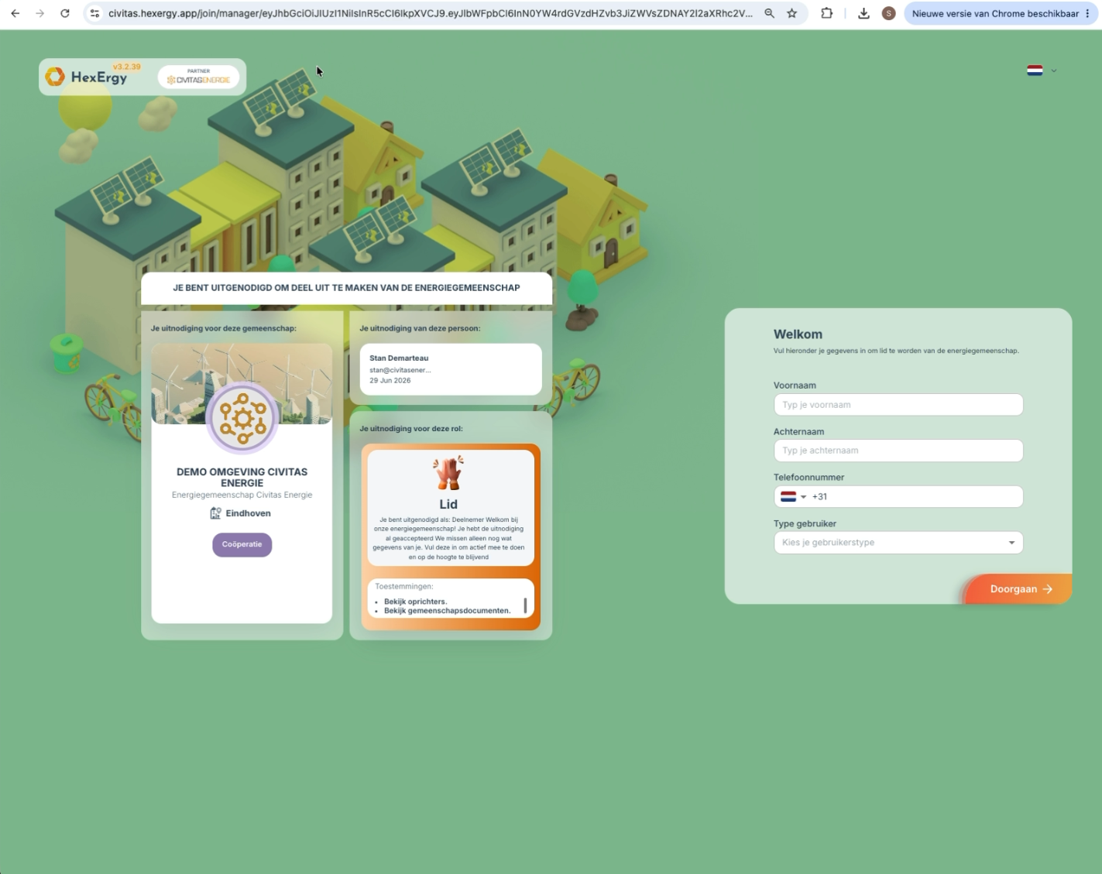Open site info icon in the address bar

tap(94, 13)
